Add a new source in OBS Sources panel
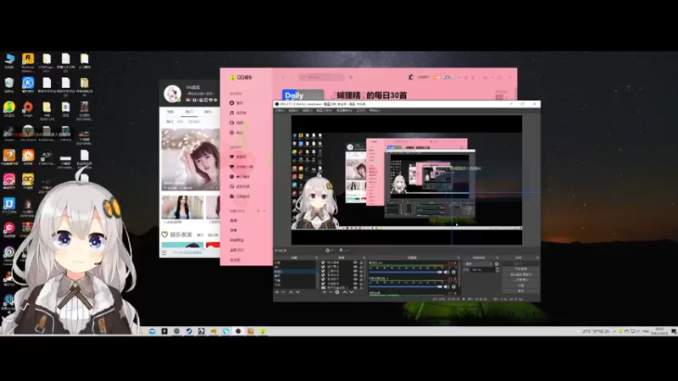 click(x=324, y=292)
